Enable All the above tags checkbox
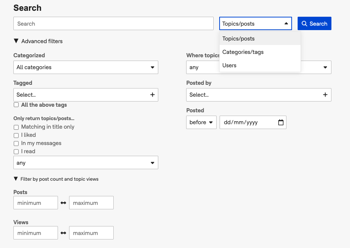 16,105
